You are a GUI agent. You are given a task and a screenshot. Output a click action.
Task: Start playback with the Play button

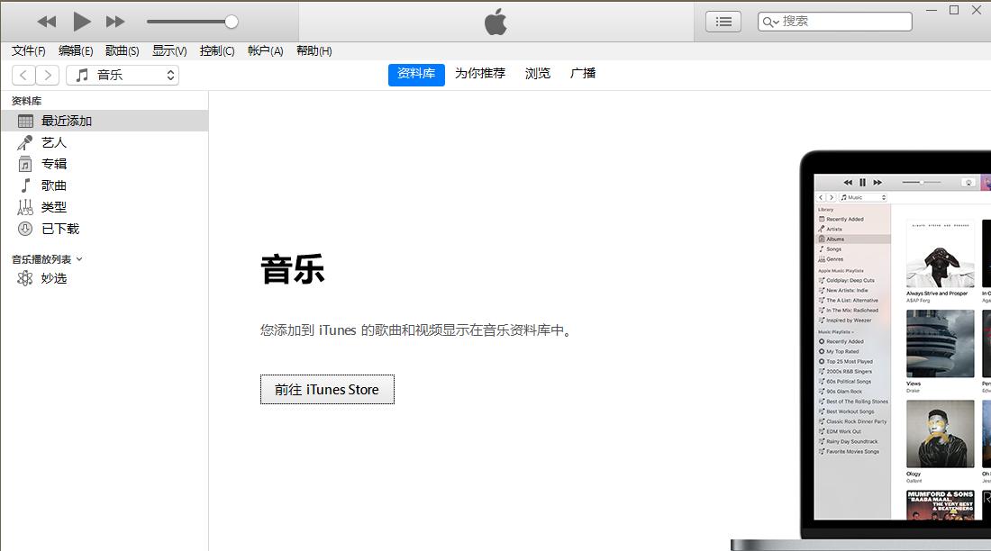81,23
